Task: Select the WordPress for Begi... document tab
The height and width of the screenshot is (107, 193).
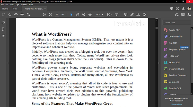Action: (34, 9)
